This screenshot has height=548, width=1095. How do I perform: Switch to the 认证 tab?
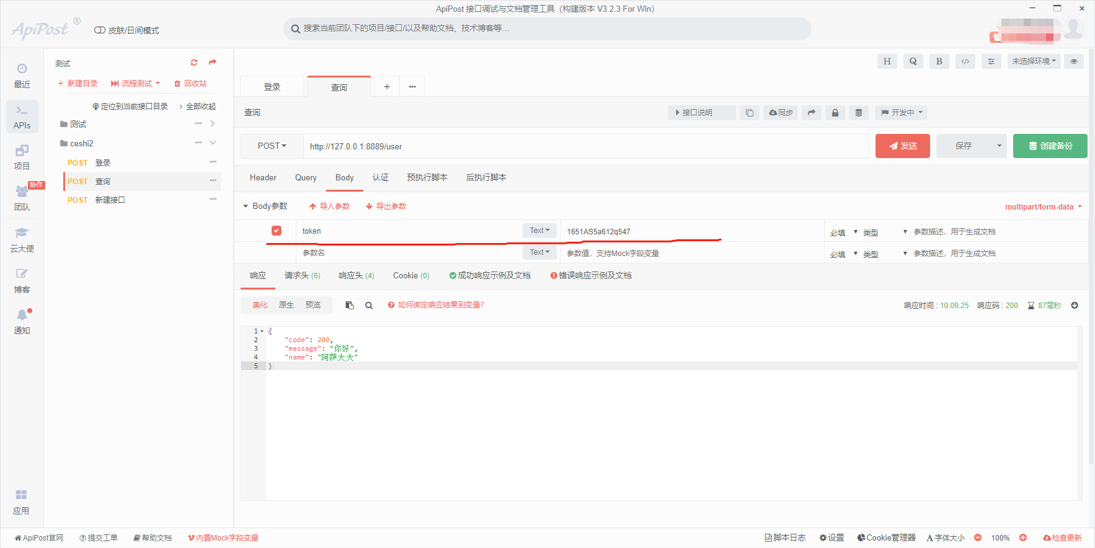[381, 178]
